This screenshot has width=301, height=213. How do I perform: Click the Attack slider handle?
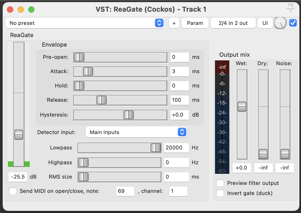coord(88,72)
